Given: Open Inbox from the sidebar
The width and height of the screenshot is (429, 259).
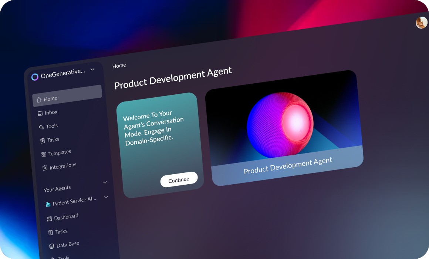Looking at the screenshot, I should pyautogui.click(x=51, y=112).
